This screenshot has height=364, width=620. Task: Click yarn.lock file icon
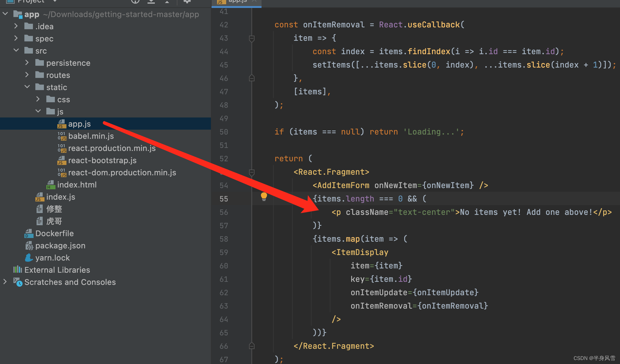pyautogui.click(x=29, y=258)
